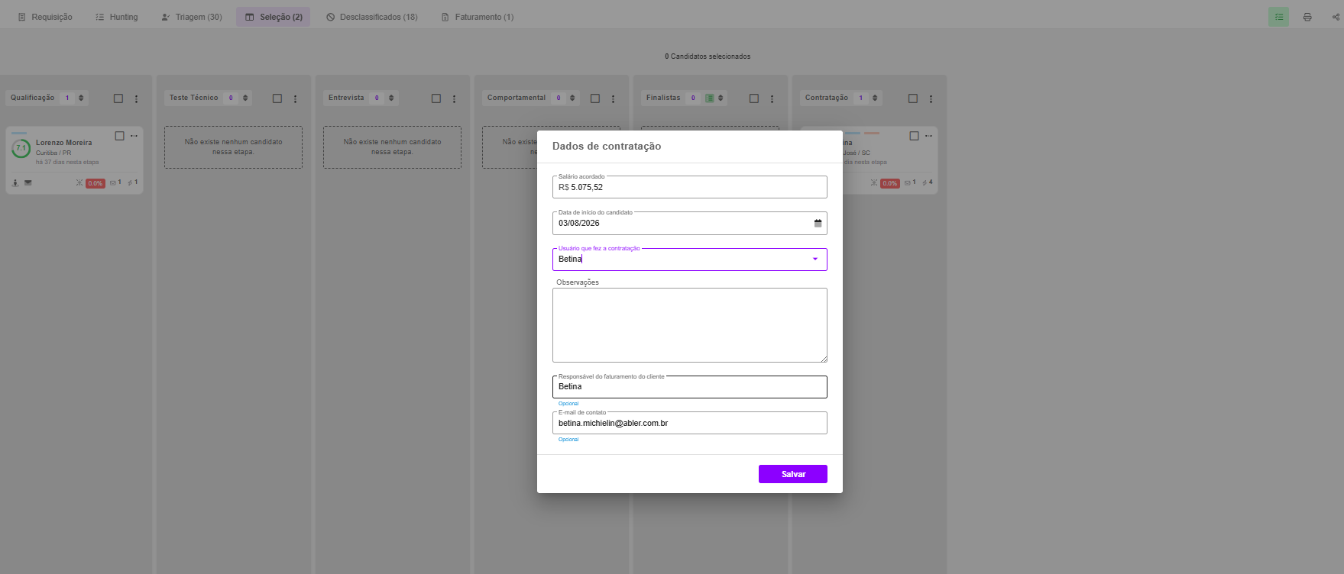
Task: Open the Entrevista column three-dot menu
Action: (455, 98)
